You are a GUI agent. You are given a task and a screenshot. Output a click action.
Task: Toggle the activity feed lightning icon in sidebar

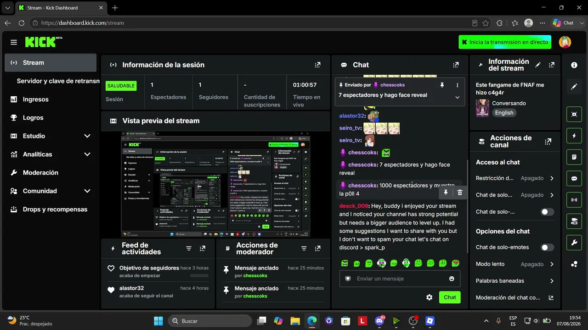tap(574, 136)
